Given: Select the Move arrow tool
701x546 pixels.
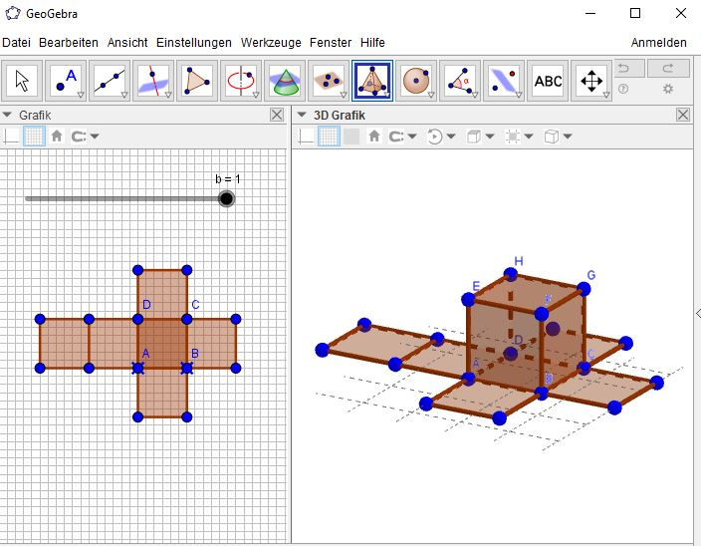Looking at the screenshot, I should [23, 81].
